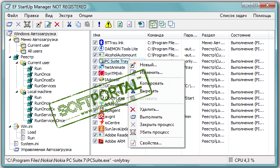The width and height of the screenshot is (280, 168).
Task: Click the yellow warning triangle toolbar icon
Action: tap(108, 24)
